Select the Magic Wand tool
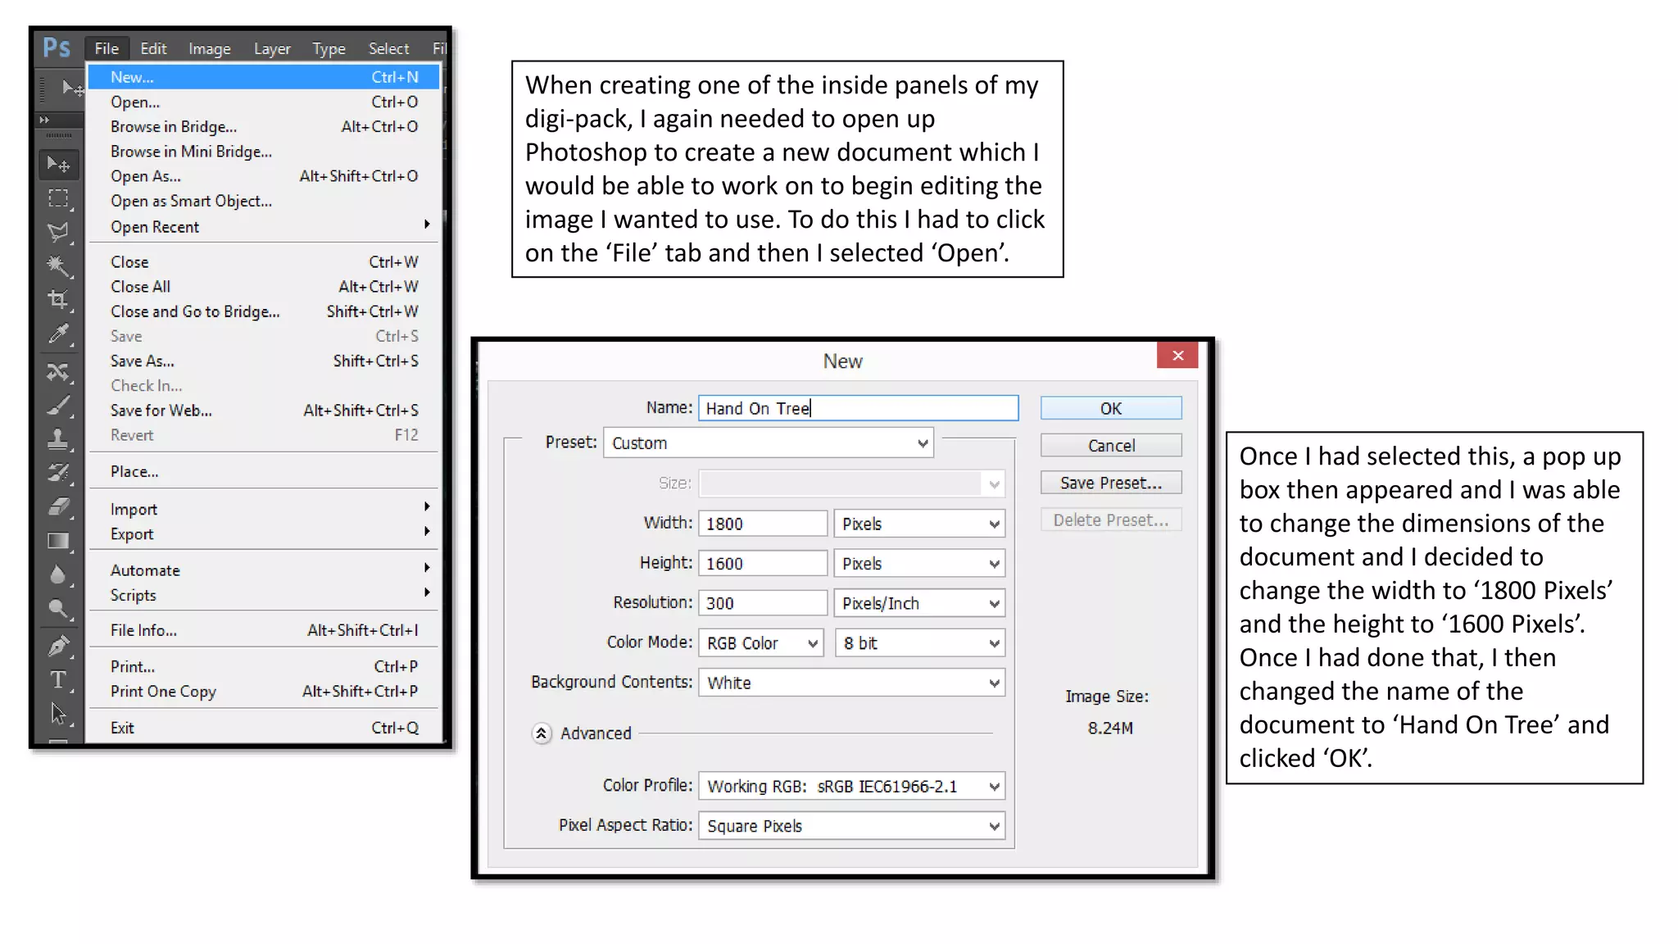 (x=58, y=265)
